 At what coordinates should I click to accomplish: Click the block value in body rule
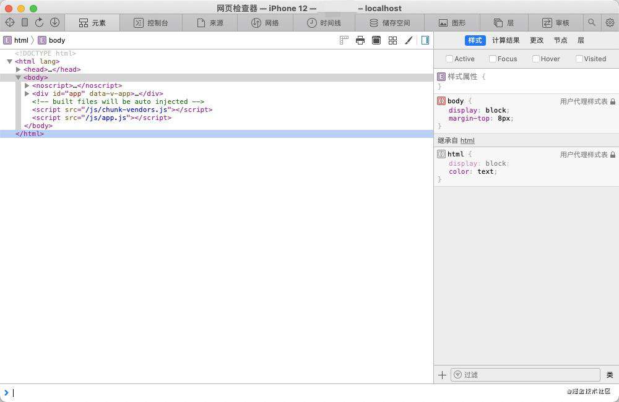point(495,111)
